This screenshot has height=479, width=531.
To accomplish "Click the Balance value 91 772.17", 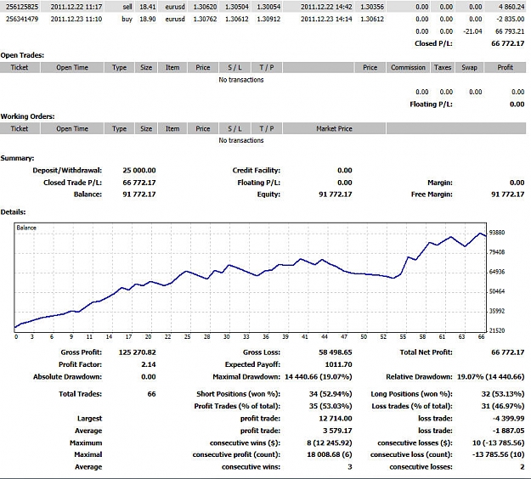I will (139, 194).
